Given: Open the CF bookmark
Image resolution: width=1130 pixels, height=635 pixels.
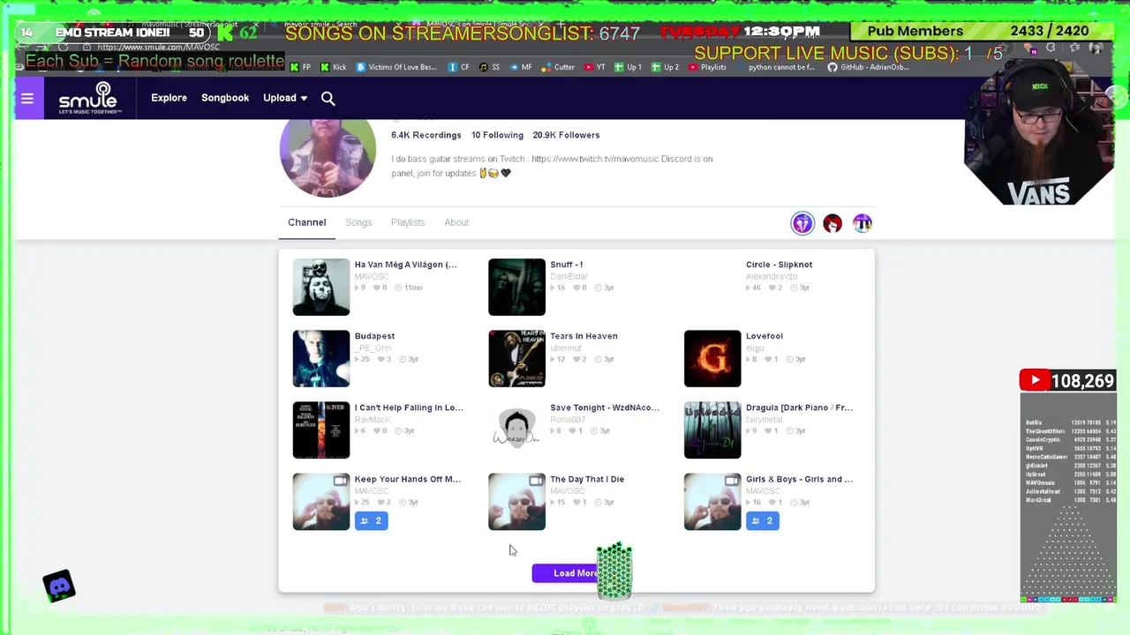Looking at the screenshot, I should pos(460,67).
